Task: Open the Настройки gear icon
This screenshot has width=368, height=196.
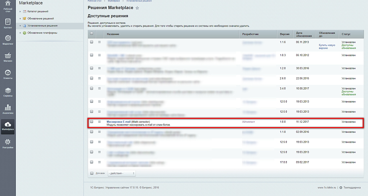Action: (x=8, y=143)
